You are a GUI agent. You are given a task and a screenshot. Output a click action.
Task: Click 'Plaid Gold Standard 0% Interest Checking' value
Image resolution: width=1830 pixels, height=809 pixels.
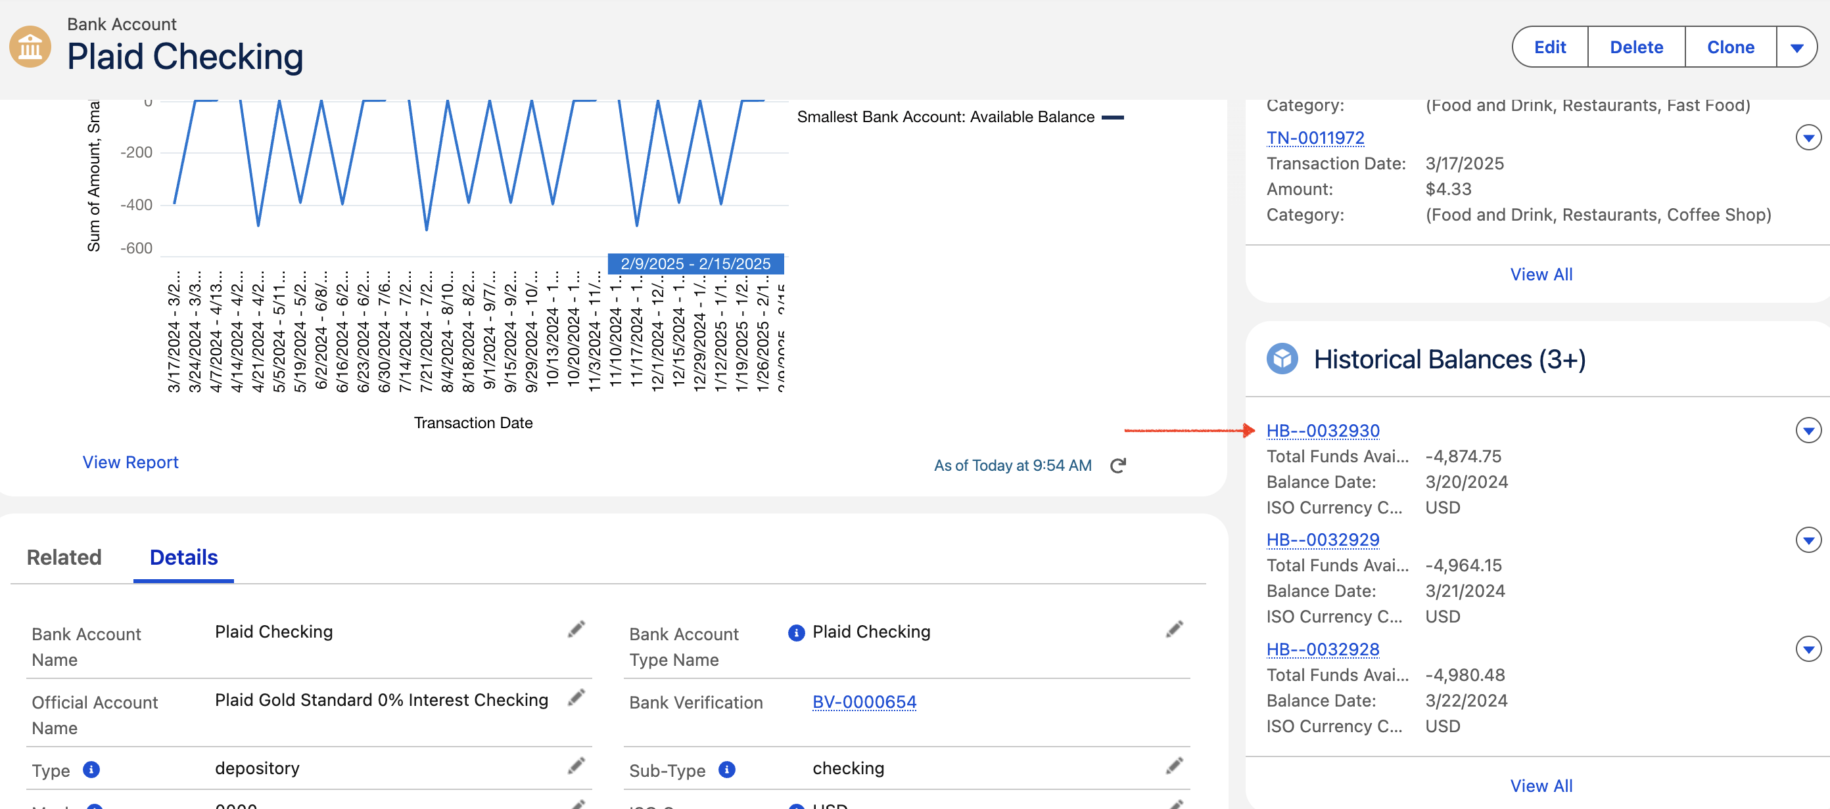click(381, 700)
